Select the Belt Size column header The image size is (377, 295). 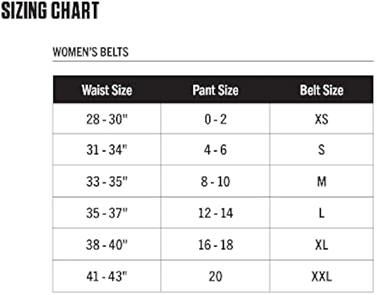321,89
